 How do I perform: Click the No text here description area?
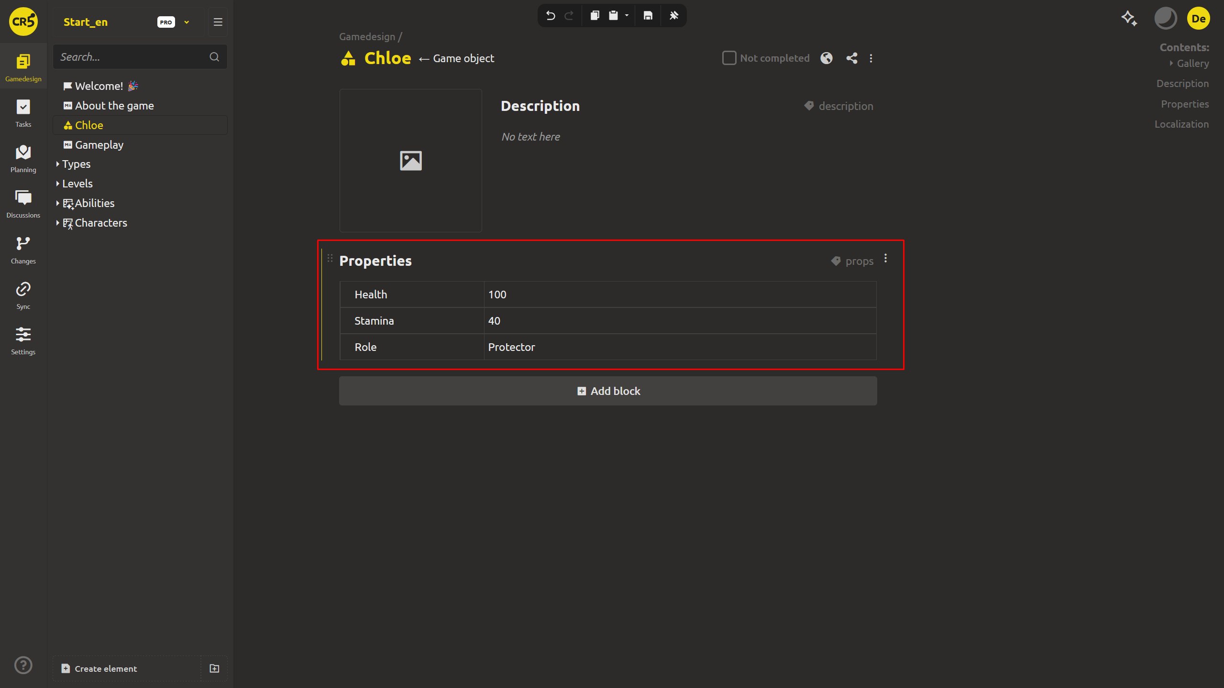(530, 137)
